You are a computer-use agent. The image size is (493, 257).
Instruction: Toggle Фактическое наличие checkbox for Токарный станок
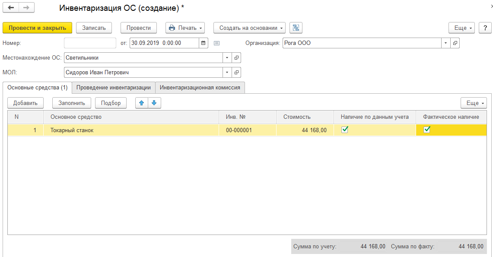pyautogui.click(x=427, y=130)
